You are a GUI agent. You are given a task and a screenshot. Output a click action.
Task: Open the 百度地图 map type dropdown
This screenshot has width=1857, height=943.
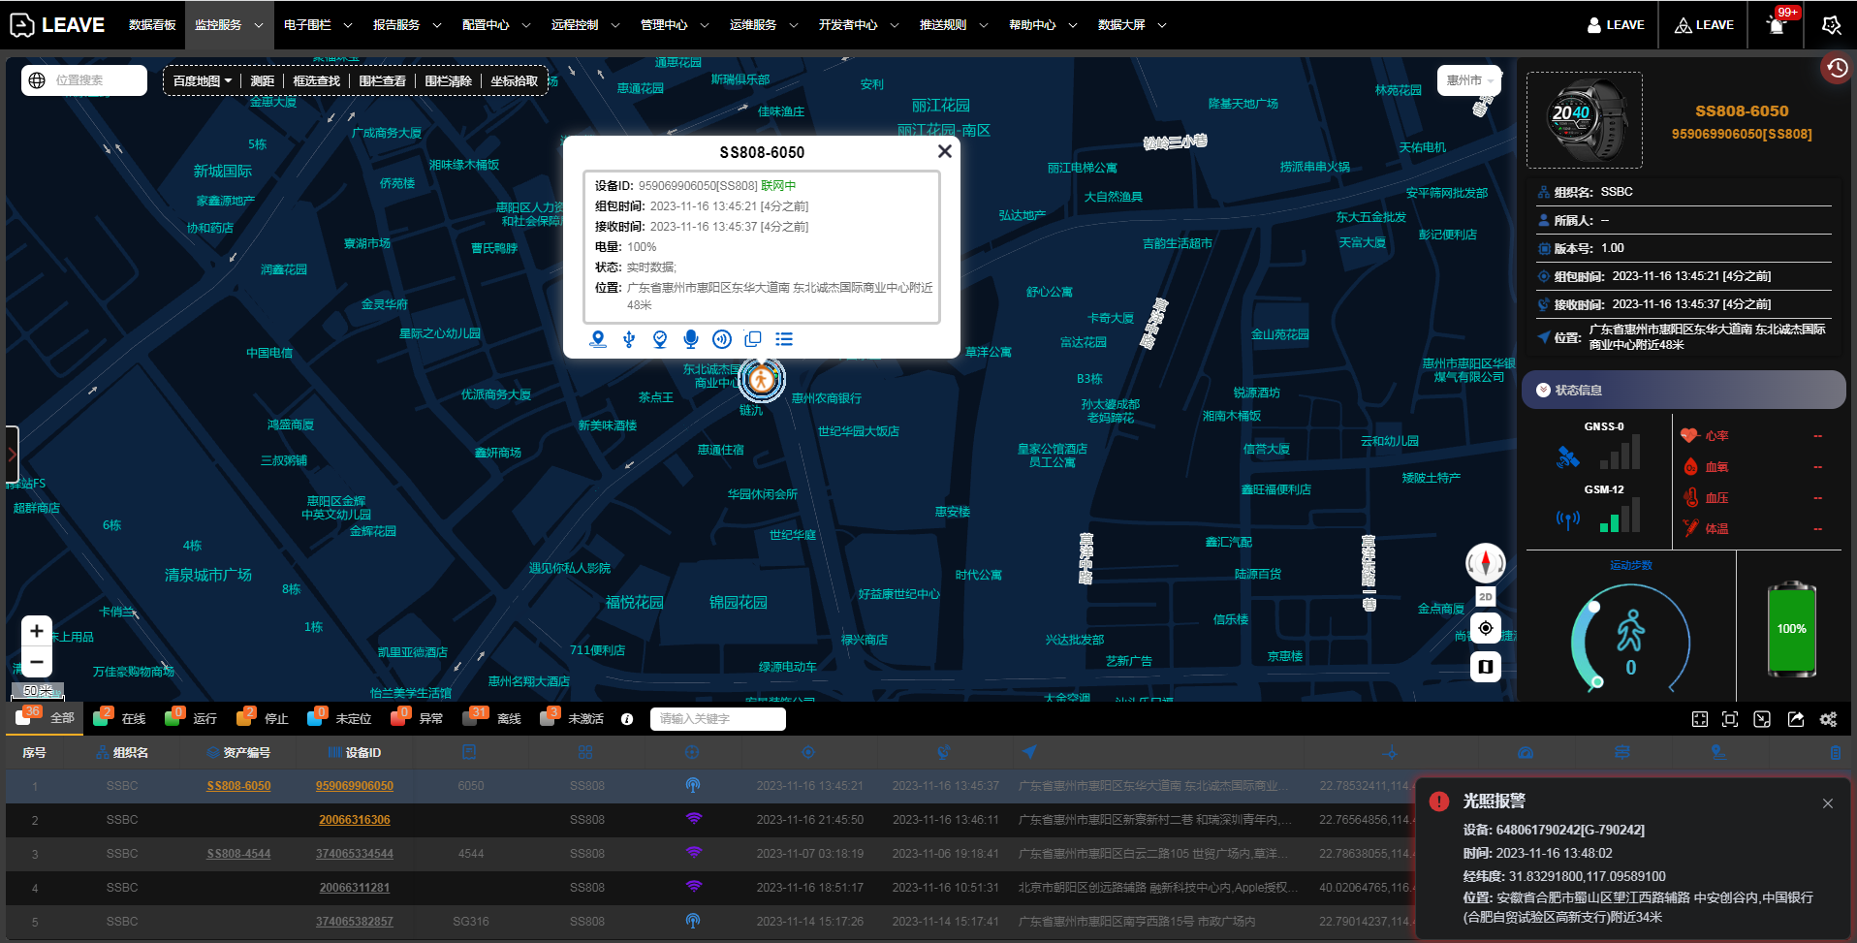click(x=203, y=81)
